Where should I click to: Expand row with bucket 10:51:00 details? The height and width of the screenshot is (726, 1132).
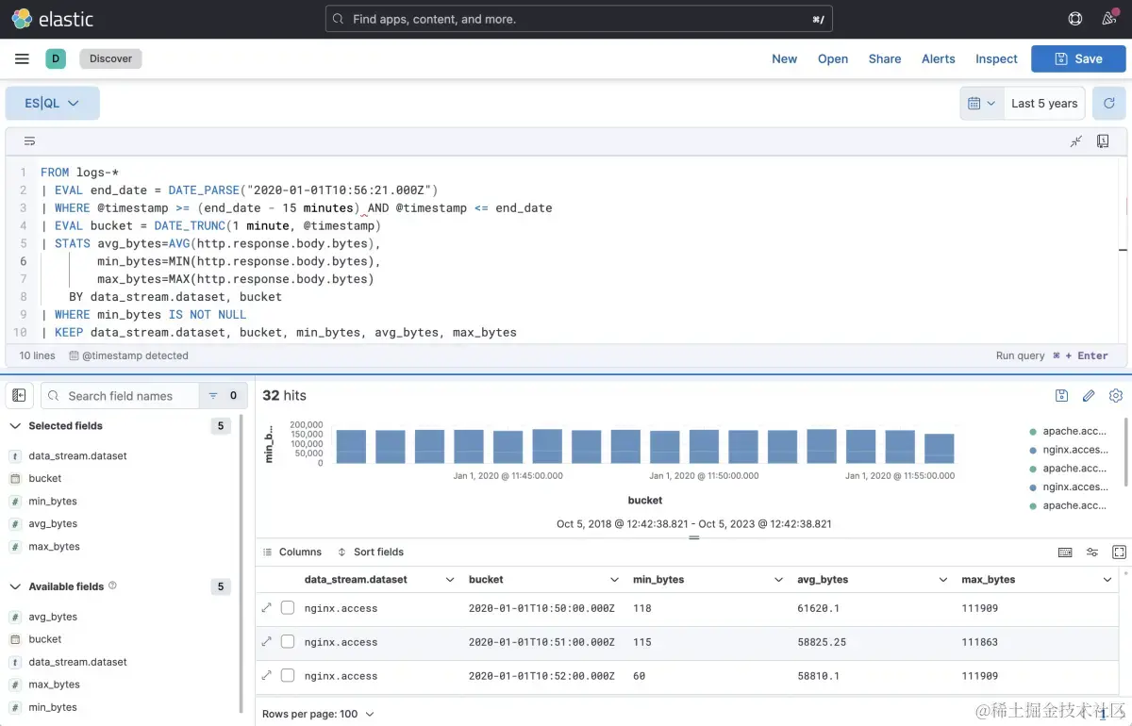[x=266, y=641]
